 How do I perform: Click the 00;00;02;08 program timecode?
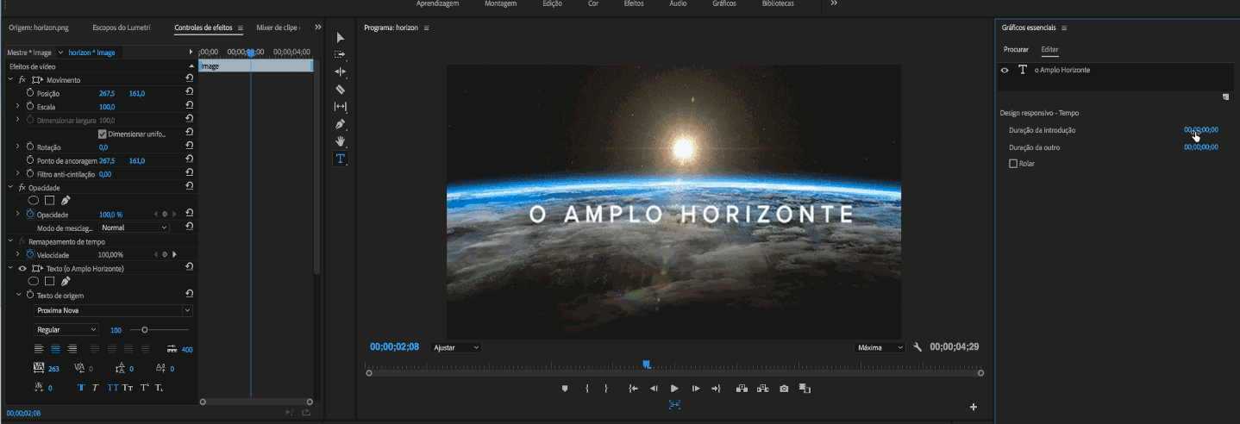point(394,347)
